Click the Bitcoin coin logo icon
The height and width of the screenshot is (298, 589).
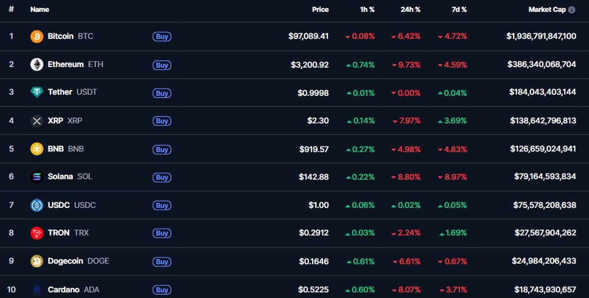pyautogui.click(x=37, y=37)
